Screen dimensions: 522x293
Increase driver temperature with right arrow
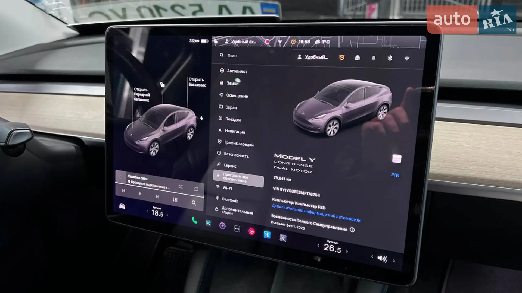point(167,215)
